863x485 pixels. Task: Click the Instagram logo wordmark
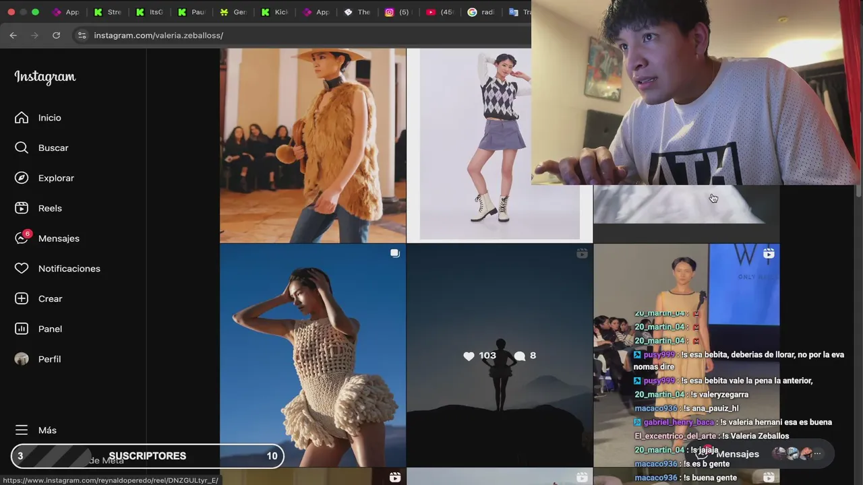(x=45, y=77)
